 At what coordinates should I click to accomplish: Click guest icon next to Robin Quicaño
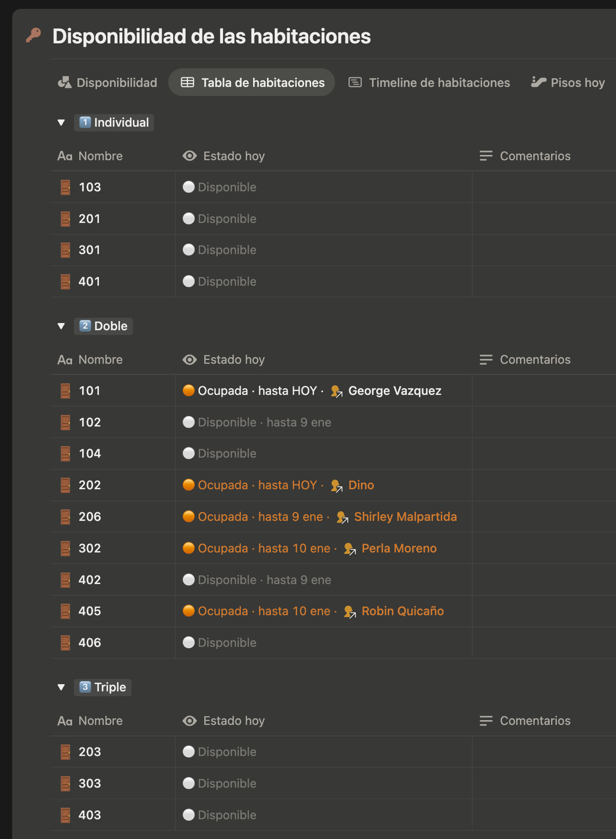(350, 612)
